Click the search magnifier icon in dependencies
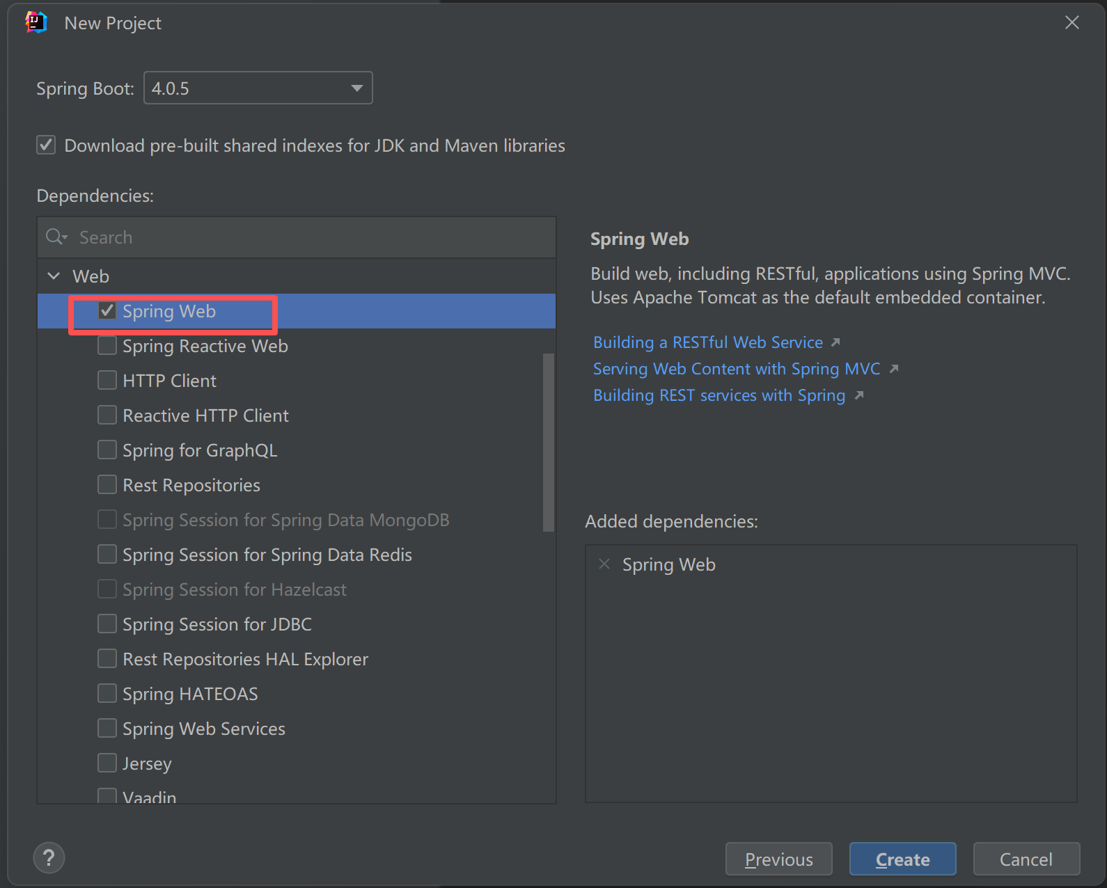Image resolution: width=1107 pixels, height=888 pixels. [56, 237]
